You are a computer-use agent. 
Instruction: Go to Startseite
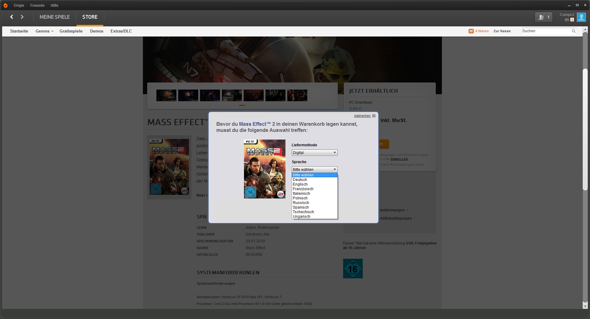[19, 31]
